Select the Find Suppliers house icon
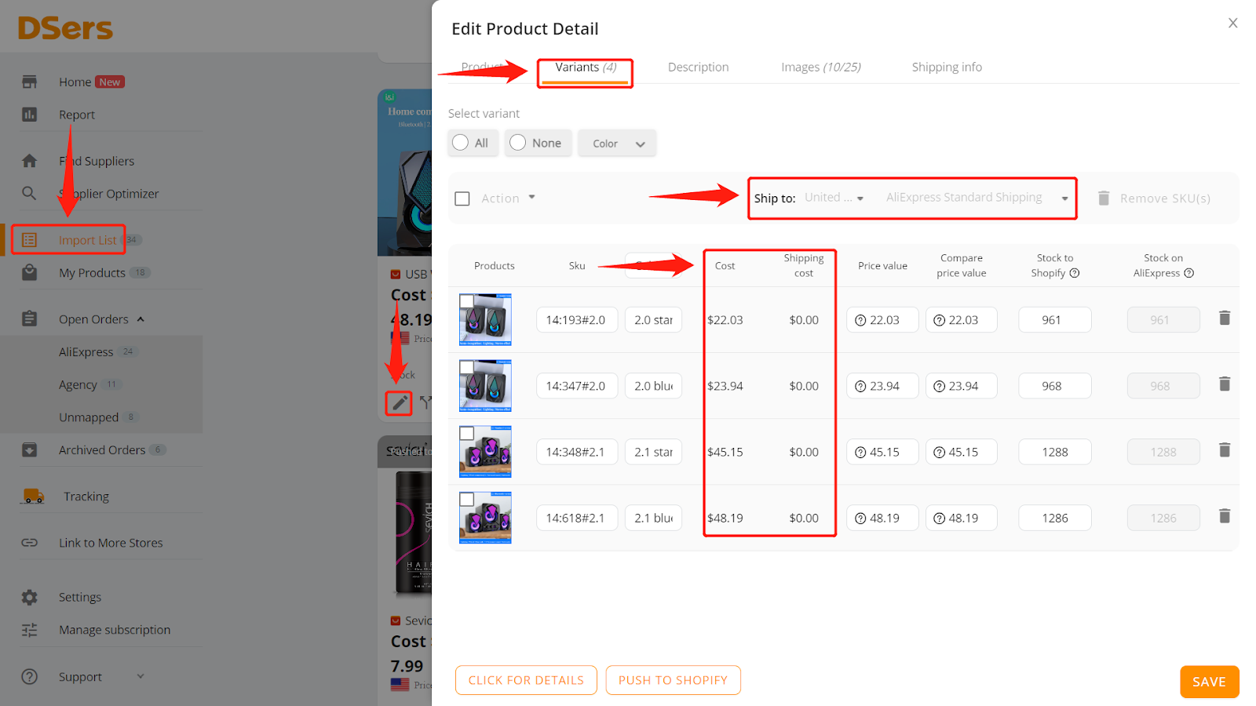The height and width of the screenshot is (706, 1256). click(x=30, y=161)
